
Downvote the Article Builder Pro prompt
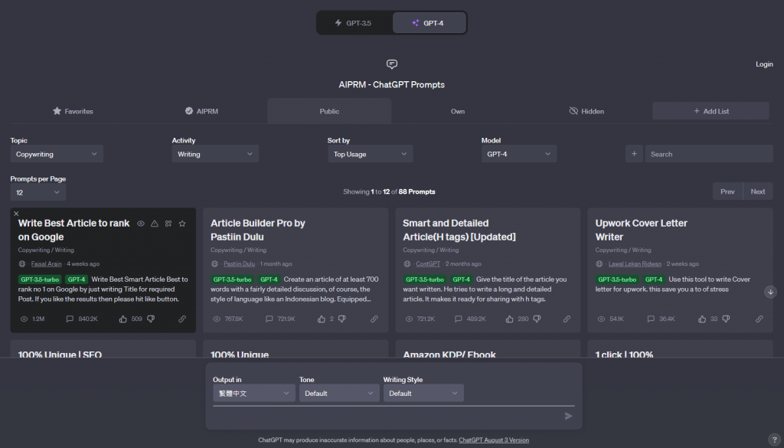342,319
